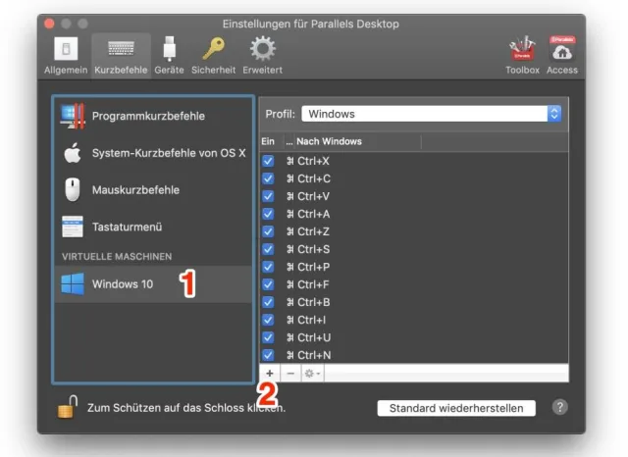Select Tastaturmenü in the sidebar
Screen dimensions: 628x457
[153, 227]
